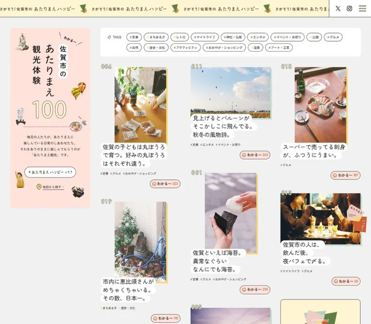Filter by the #アート・工芸 tag
The image size is (371, 324).
coord(279,47)
